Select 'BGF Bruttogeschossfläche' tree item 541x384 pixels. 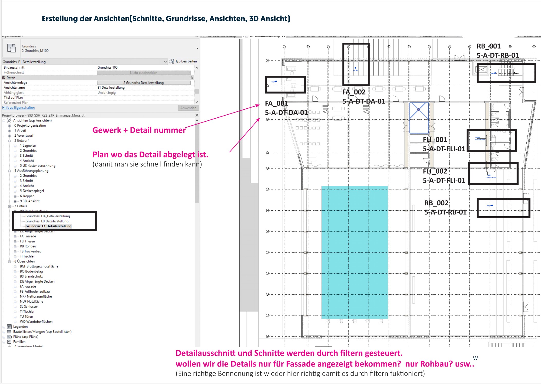tap(39, 266)
